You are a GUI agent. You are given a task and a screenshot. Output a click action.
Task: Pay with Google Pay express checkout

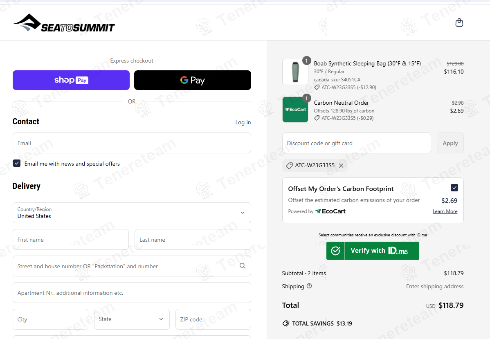[x=193, y=80]
